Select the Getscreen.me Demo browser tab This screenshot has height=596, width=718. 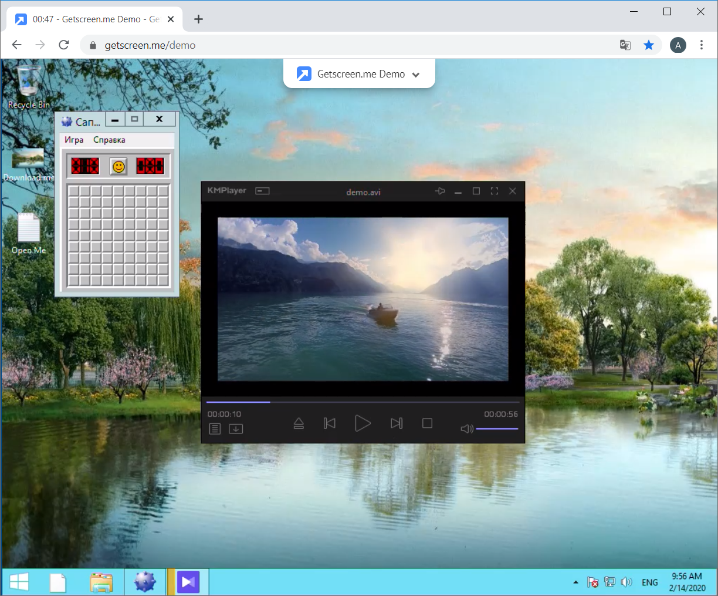95,19
